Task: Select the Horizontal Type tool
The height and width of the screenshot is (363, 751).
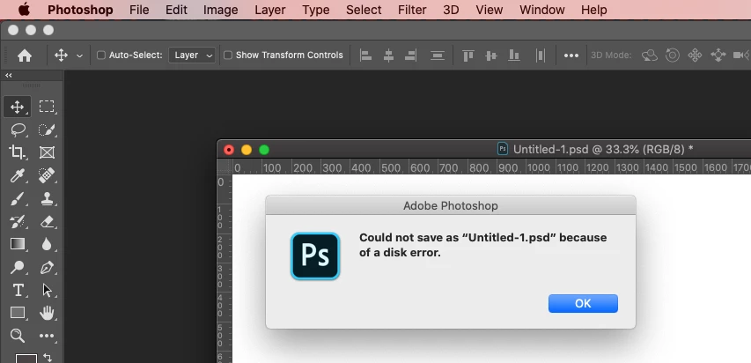Action: point(18,290)
